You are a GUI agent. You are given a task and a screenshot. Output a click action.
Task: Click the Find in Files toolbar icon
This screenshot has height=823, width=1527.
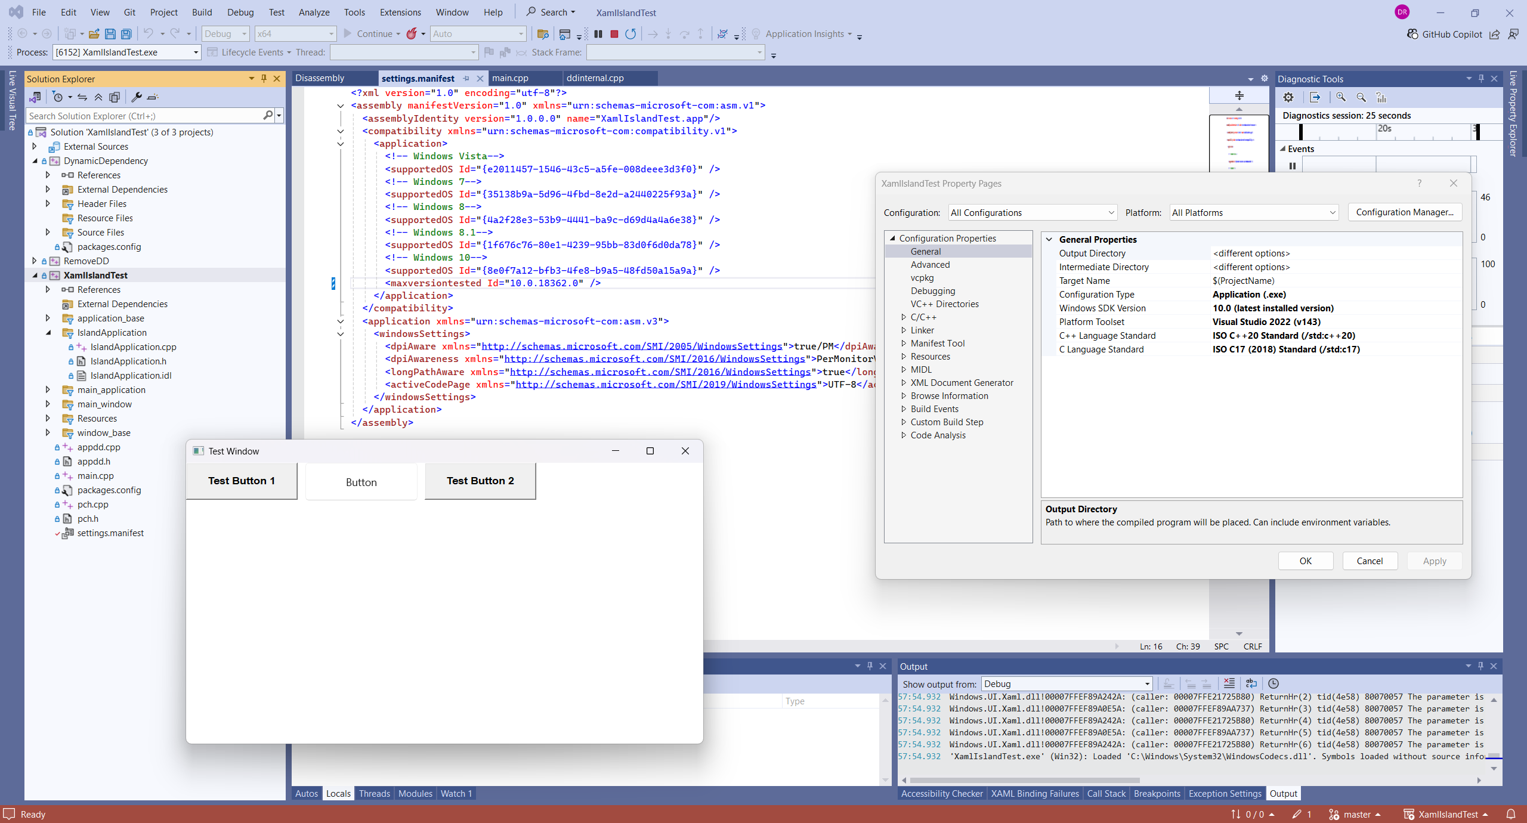pyautogui.click(x=543, y=34)
